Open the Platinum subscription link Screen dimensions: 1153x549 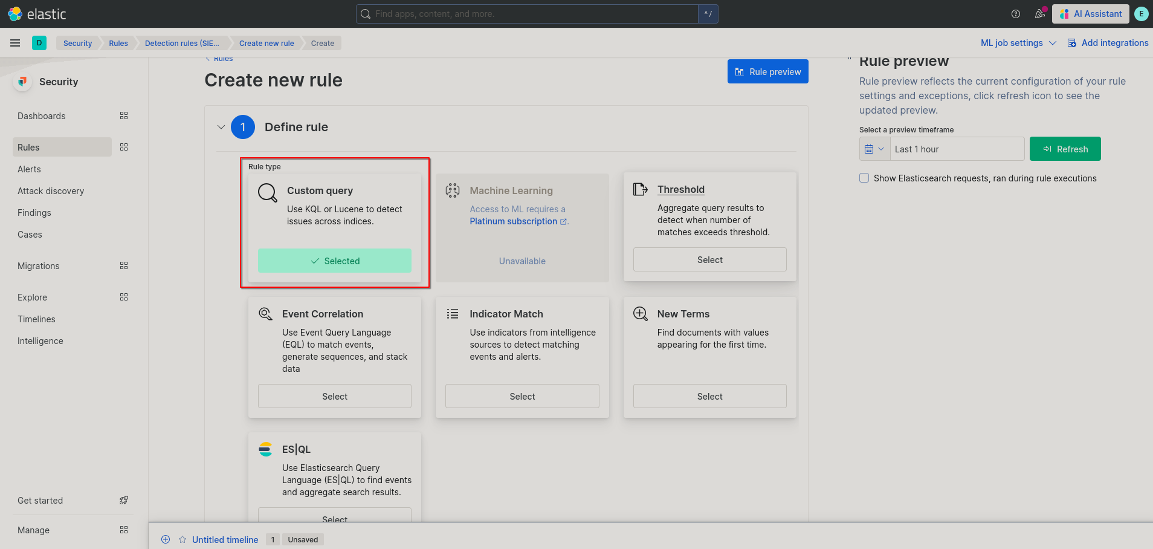518,221
